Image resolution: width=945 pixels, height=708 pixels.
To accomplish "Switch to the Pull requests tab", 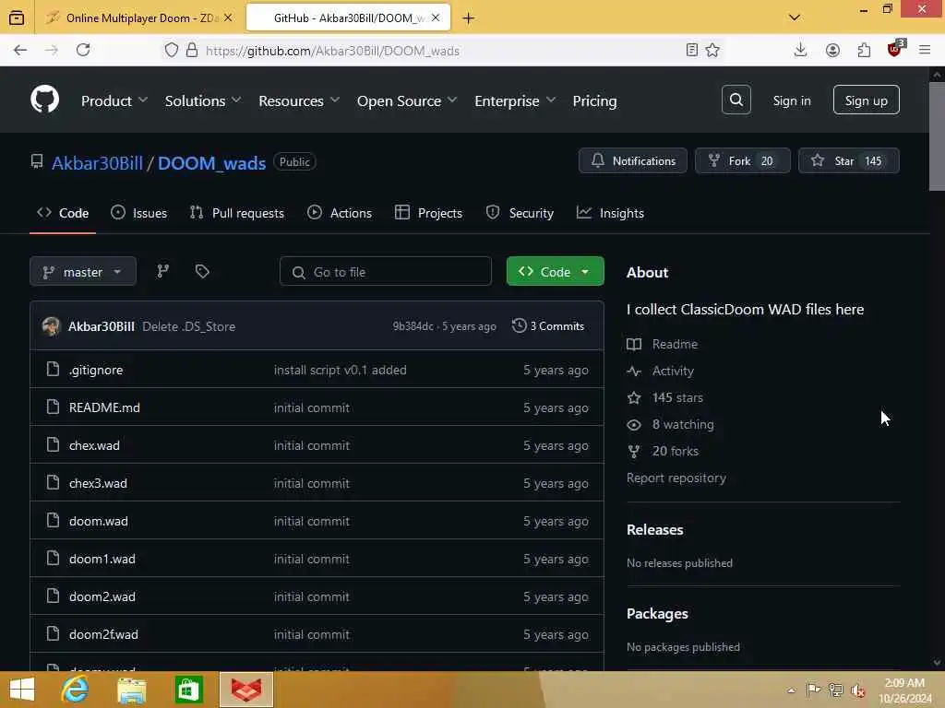I will (237, 213).
